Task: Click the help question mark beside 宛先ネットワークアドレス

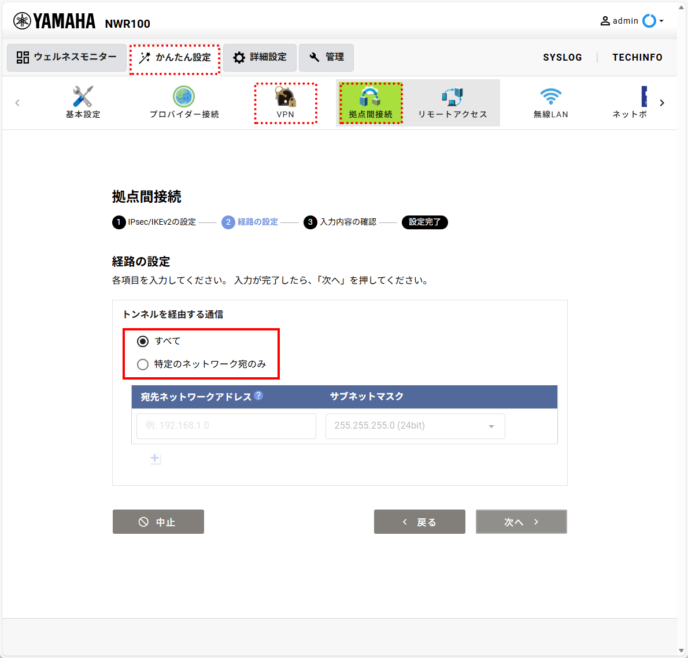Action: [258, 395]
